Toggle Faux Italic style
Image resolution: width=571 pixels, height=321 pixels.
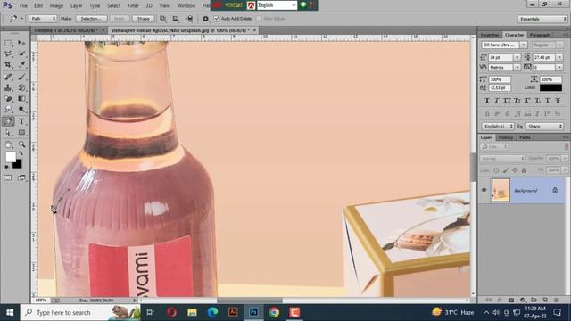[497, 101]
